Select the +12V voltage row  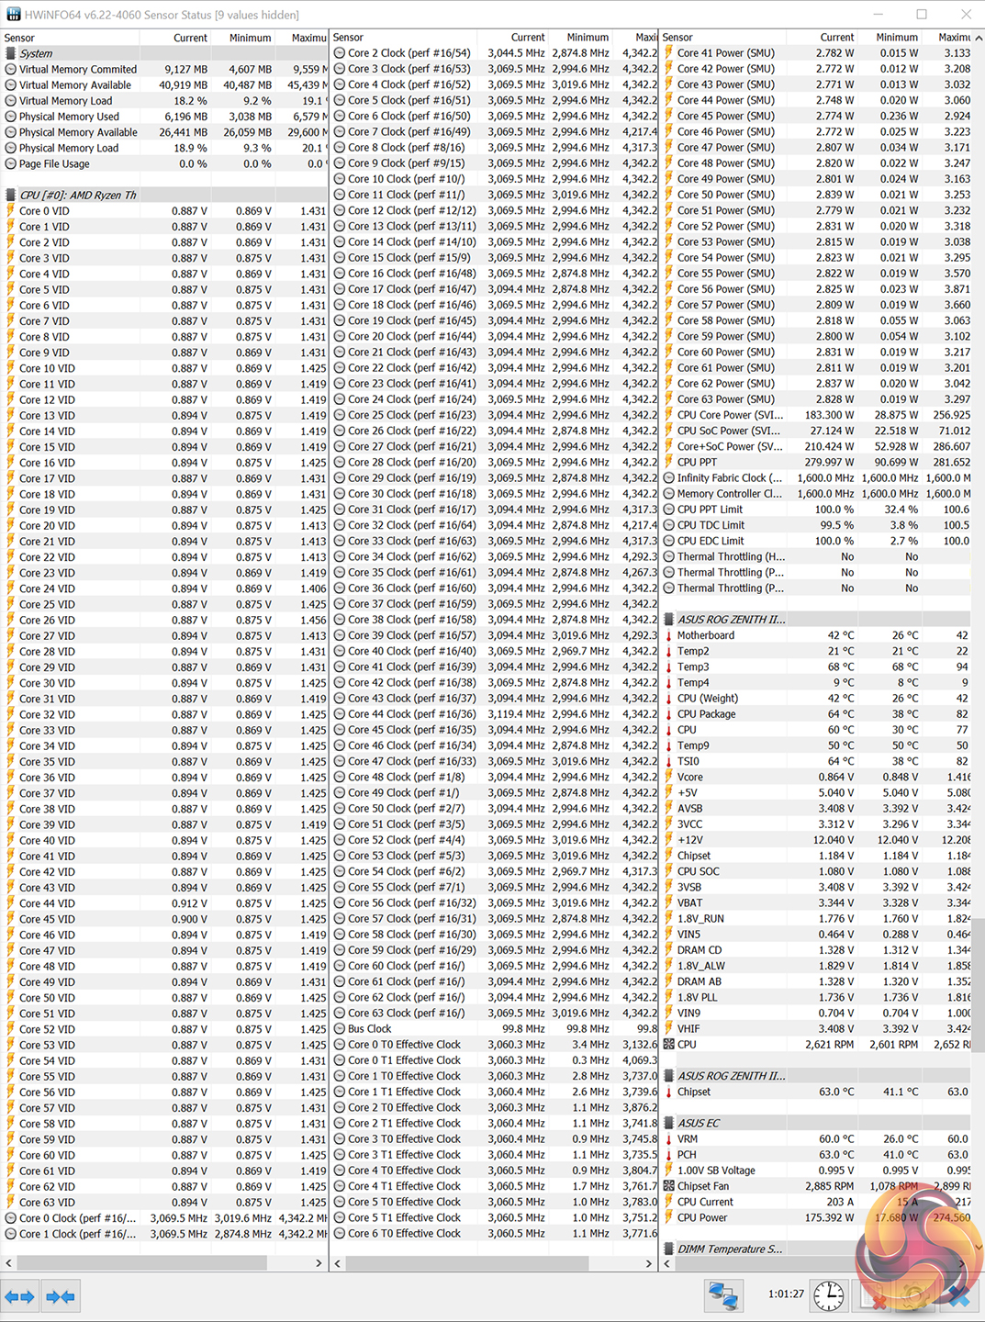point(815,840)
